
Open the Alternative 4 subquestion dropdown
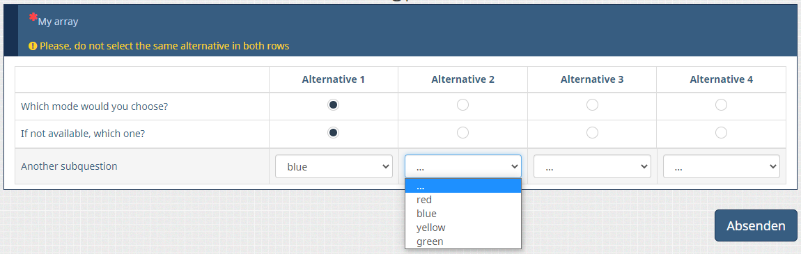[722, 166]
